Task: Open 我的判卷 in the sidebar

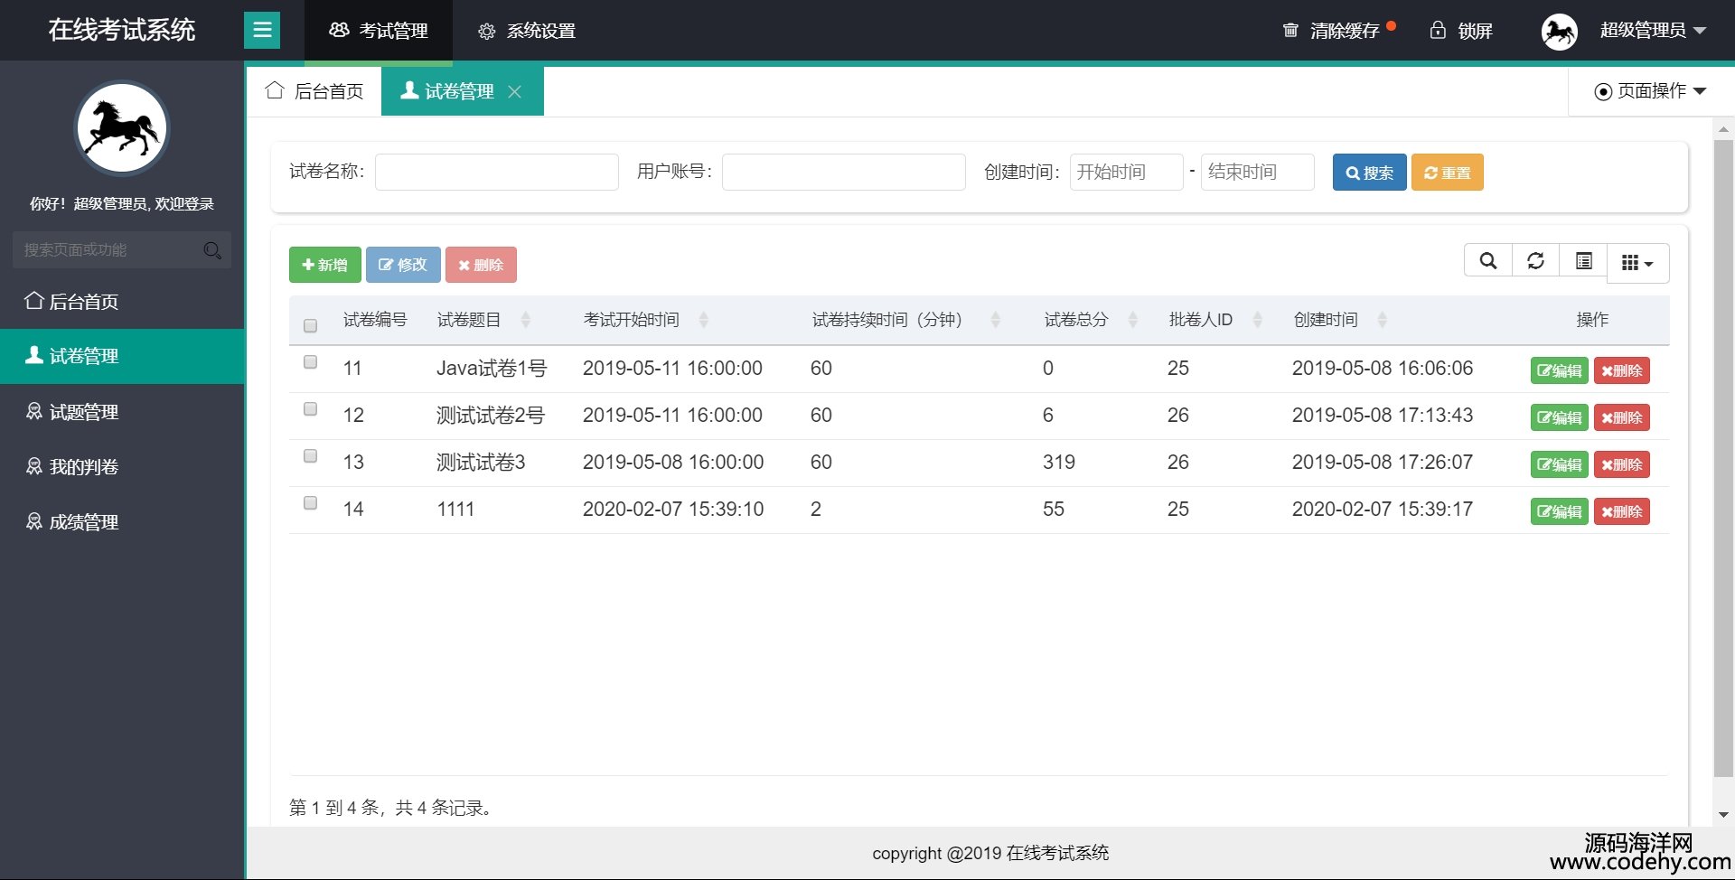Action: 122,467
